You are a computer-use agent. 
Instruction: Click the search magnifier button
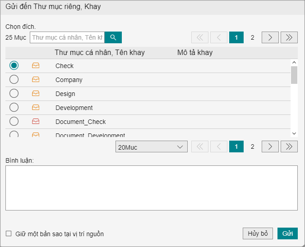(113, 37)
